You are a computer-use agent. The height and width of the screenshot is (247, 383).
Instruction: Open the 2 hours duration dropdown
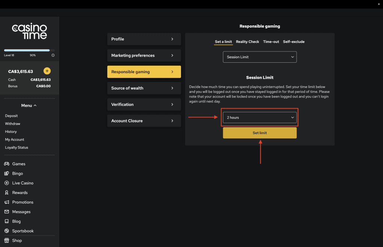[260, 118]
